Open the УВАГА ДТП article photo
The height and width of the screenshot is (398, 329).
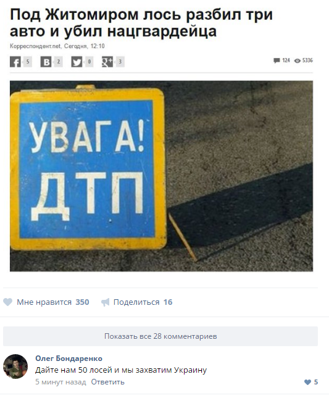click(162, 176)
